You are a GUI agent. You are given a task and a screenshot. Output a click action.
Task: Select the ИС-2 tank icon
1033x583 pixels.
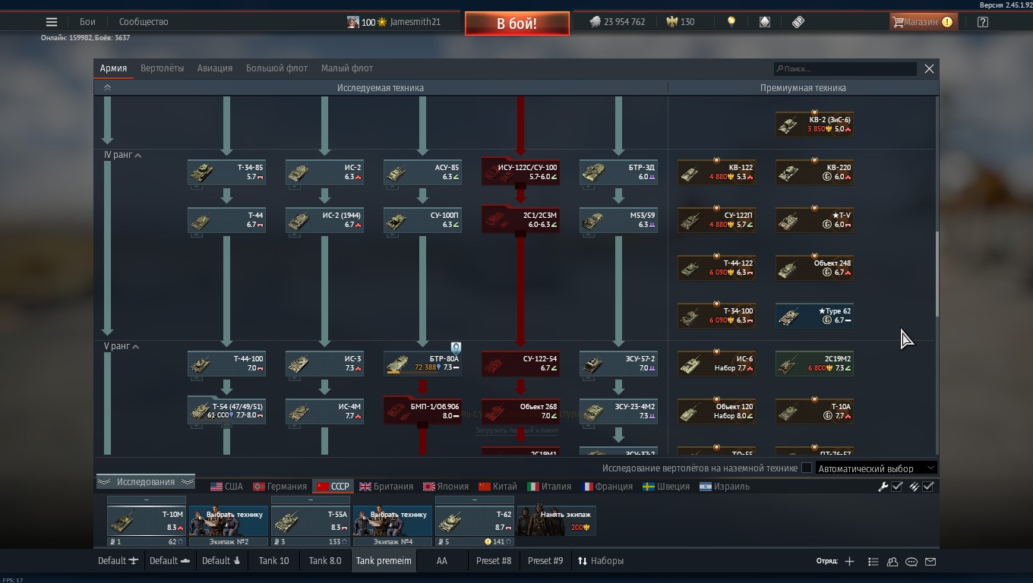[x=299, y=172]
